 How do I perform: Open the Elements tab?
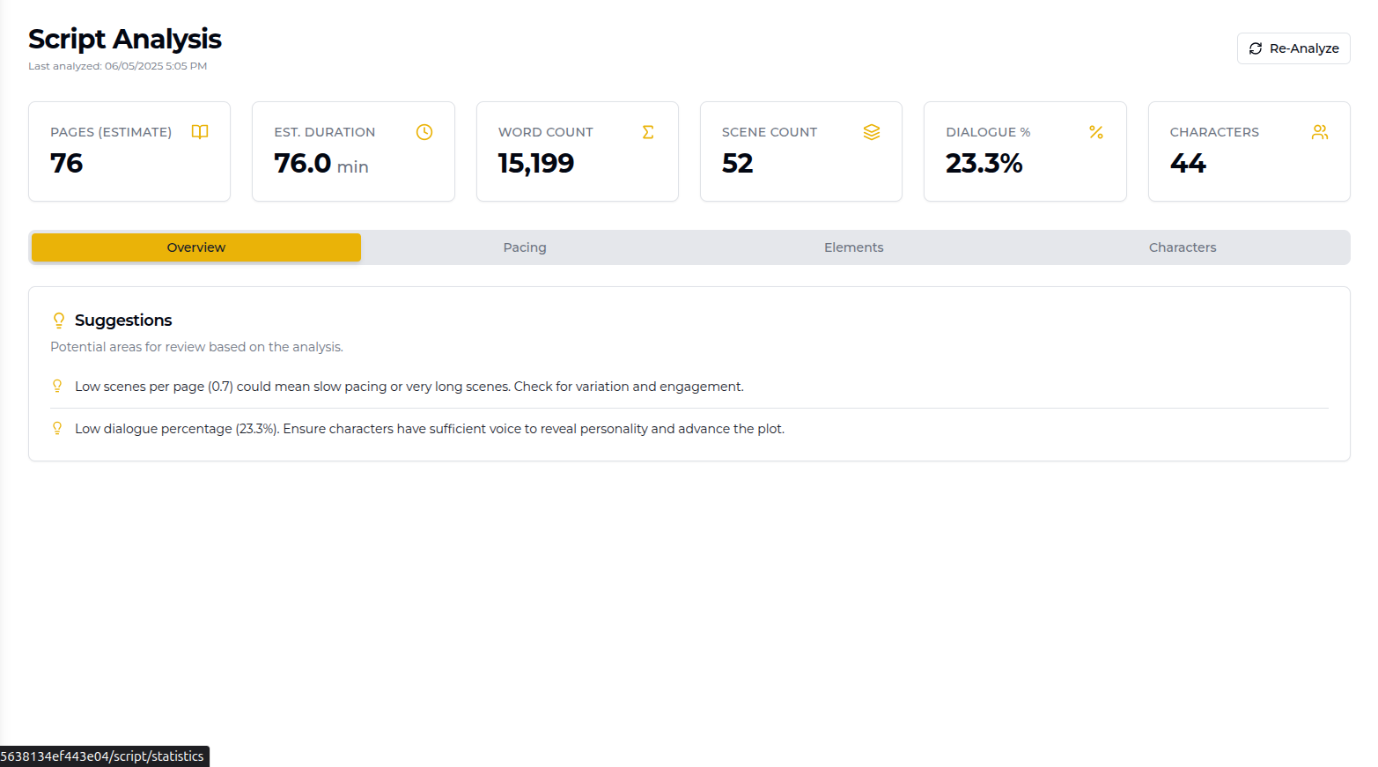tap(854, 247)
